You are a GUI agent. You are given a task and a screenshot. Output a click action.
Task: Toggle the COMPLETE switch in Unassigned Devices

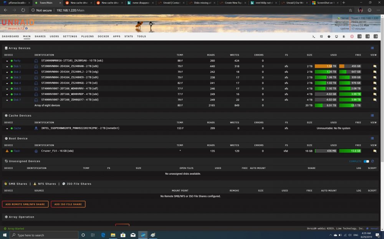pos(366,161)
